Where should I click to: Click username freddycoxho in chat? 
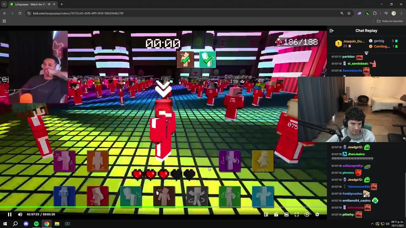352,194
